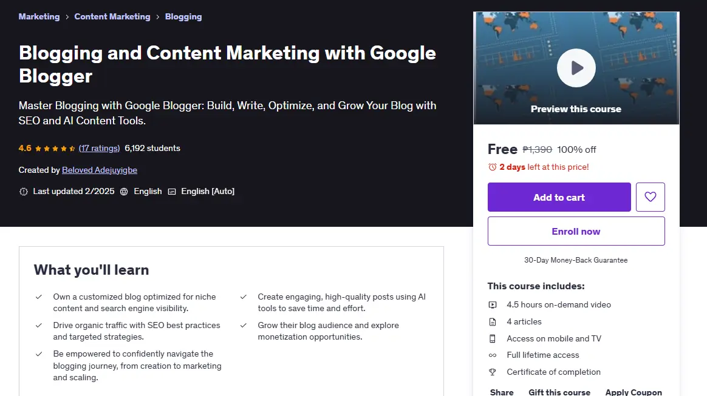707x396 pixels.
Task: Click the course subtitle description text
Action: pos(228,113)
